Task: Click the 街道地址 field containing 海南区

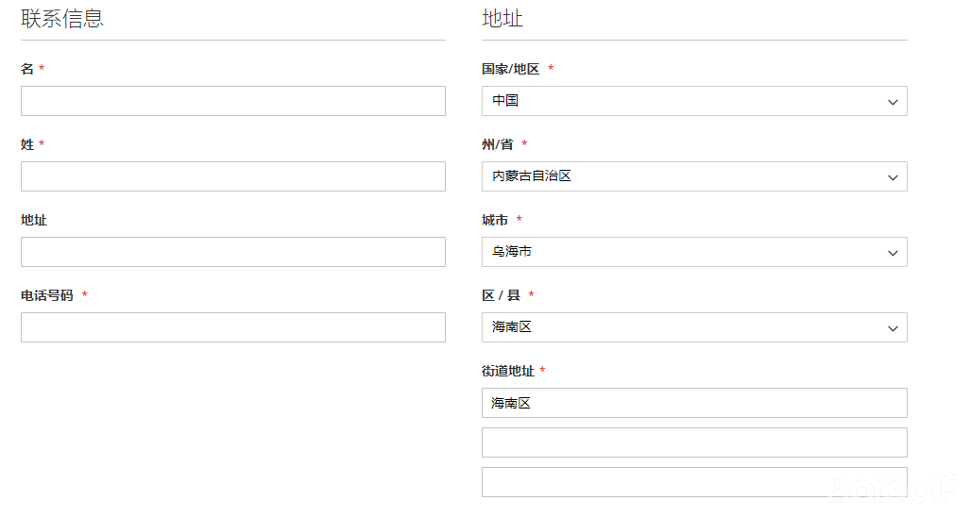Action: pos(693,403)
